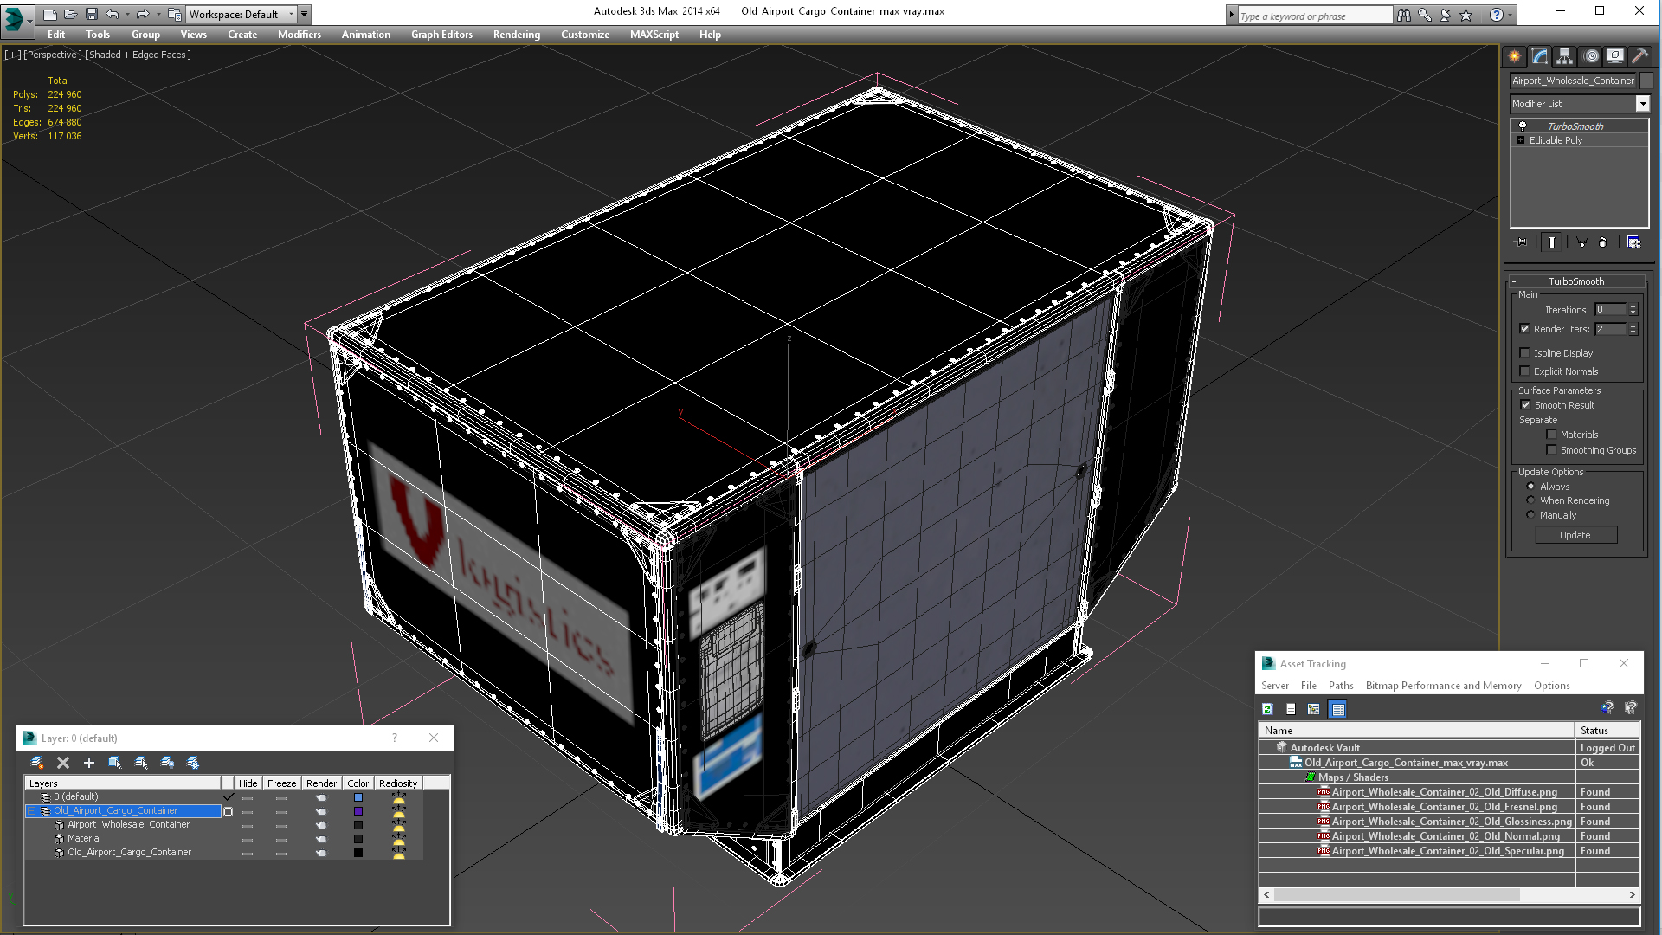Open the Undo history dropdown arrow
Viewport: 1662px width, 935px height.
tap(127, 14)
